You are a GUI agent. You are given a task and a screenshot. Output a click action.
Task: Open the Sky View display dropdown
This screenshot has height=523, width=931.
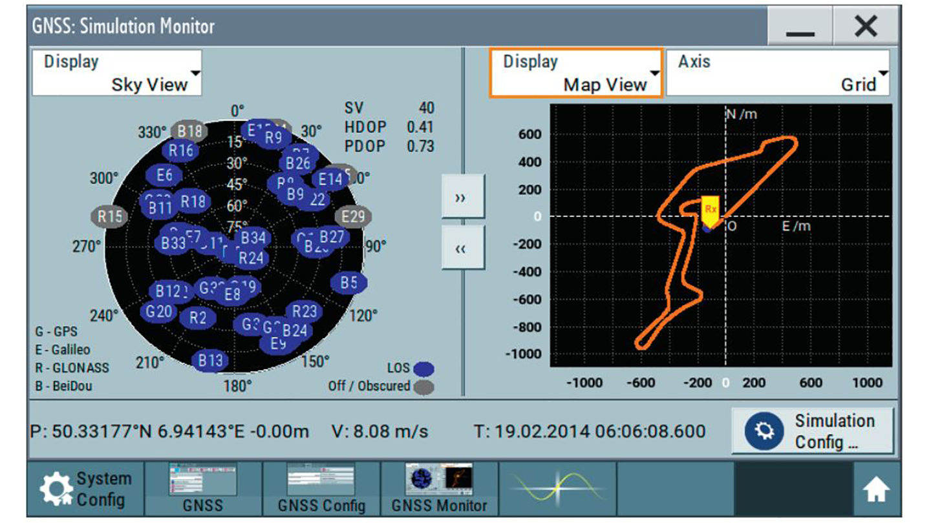pos(117,73)
